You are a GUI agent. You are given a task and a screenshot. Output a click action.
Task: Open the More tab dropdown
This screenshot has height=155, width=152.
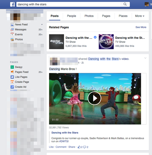pyautogui.click(x=140, y=16)
